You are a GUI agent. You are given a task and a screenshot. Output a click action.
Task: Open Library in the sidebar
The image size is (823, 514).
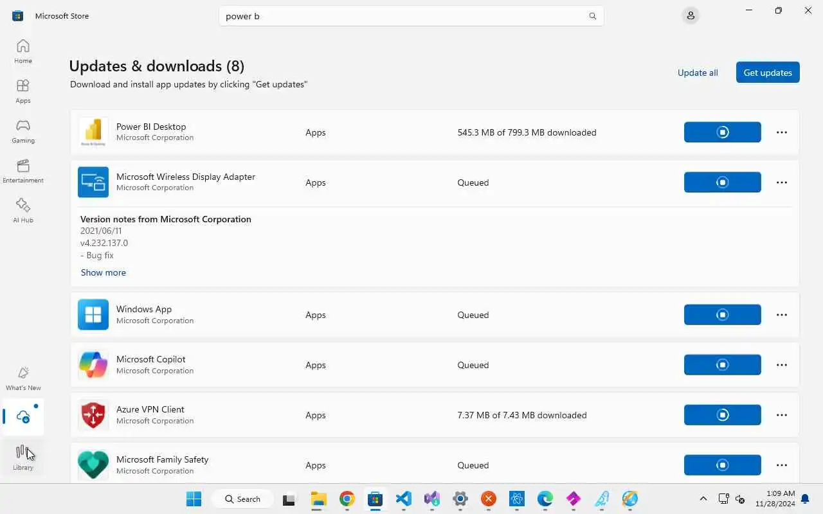23,458
